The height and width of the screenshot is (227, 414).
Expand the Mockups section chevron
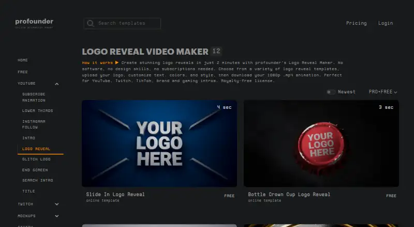tap(57, 216)
